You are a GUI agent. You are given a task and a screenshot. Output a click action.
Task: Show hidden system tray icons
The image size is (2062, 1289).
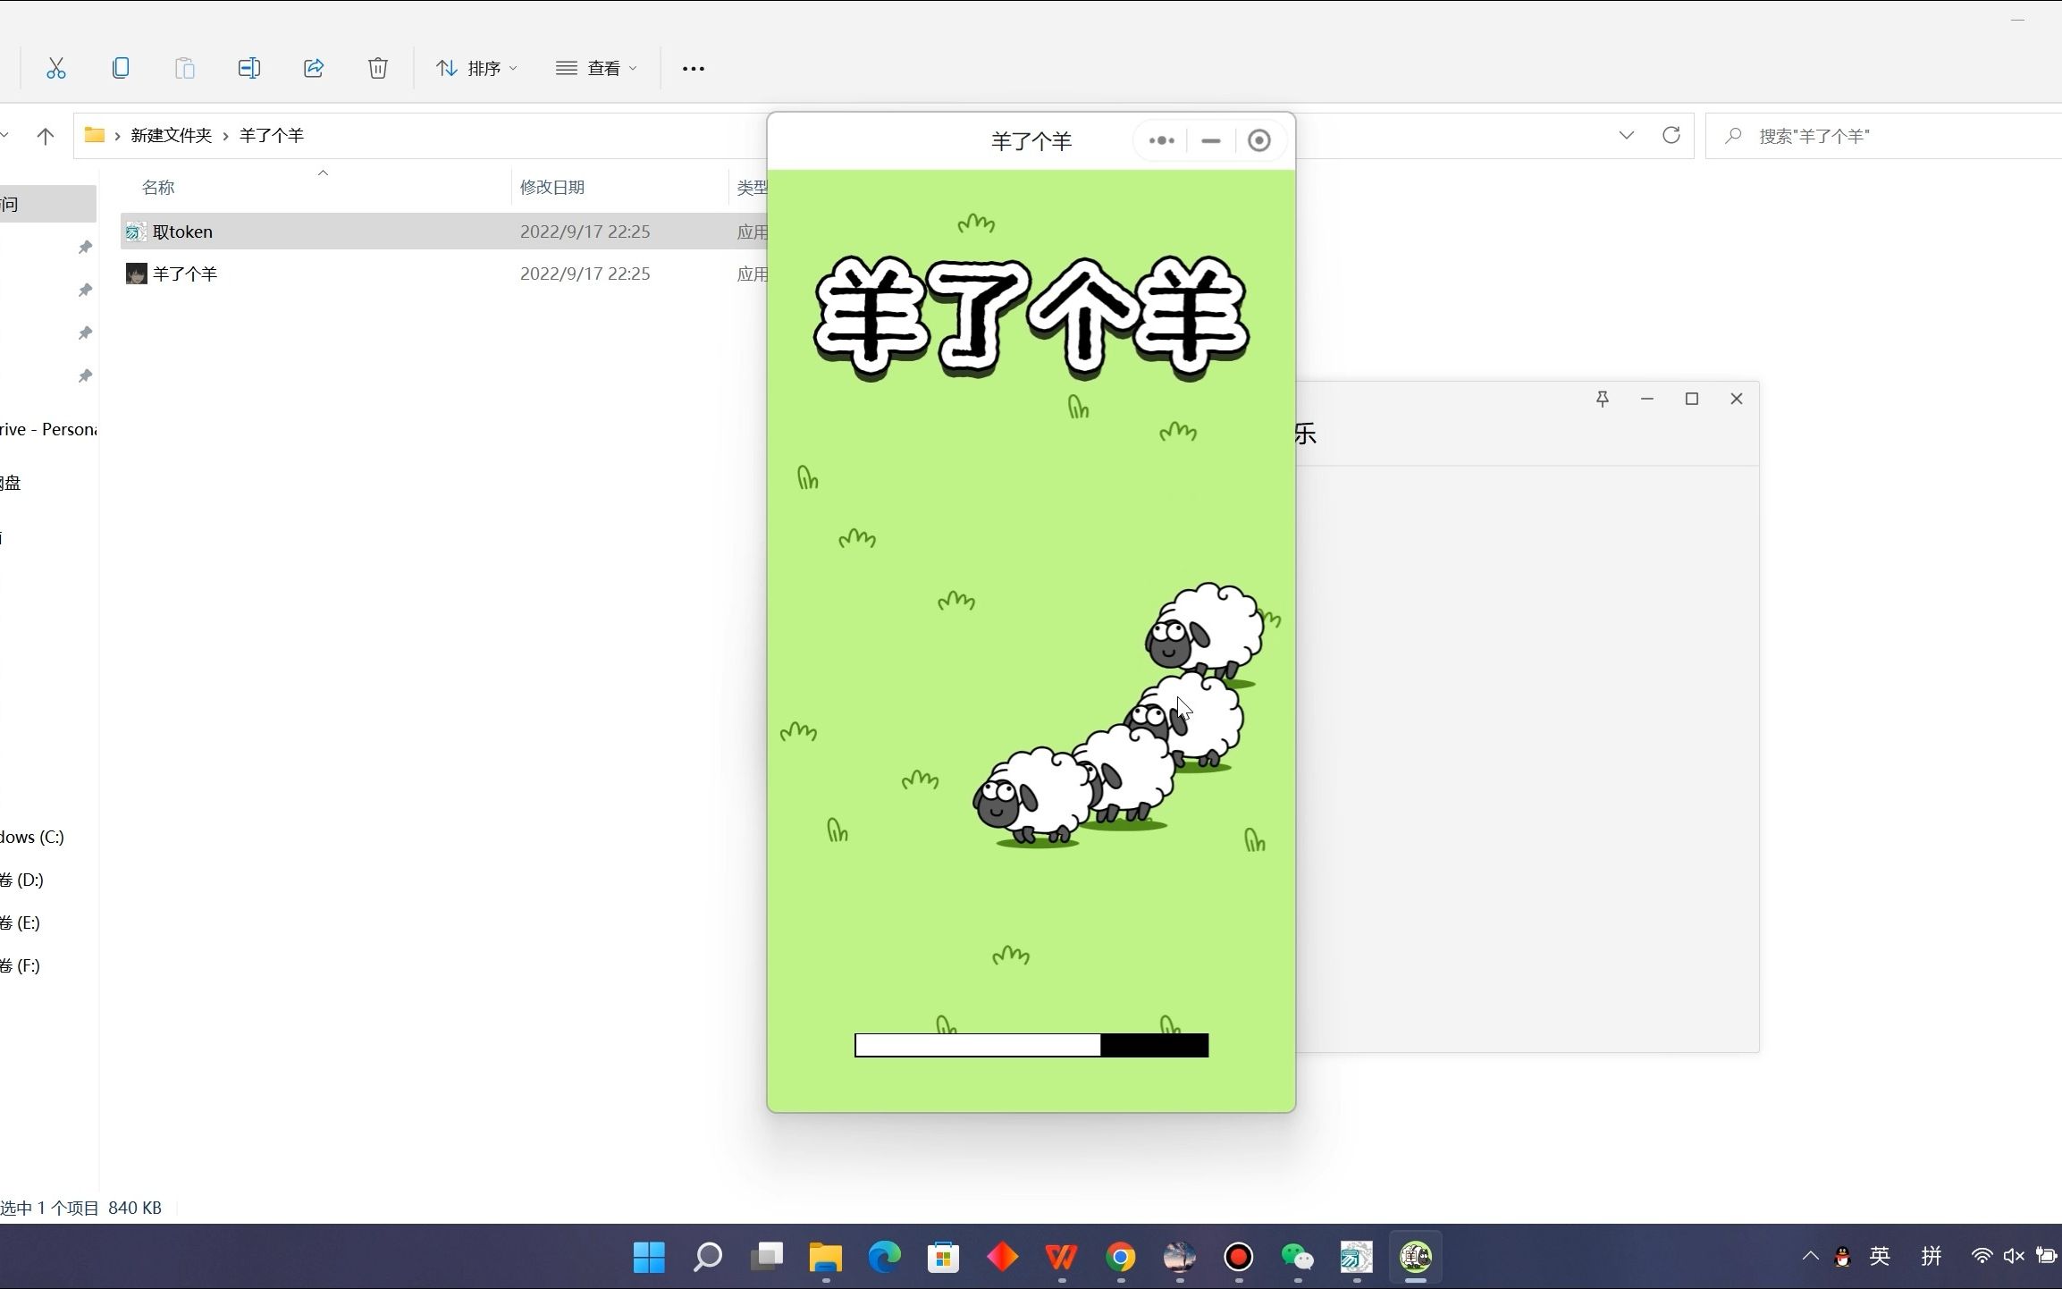1811,1256
